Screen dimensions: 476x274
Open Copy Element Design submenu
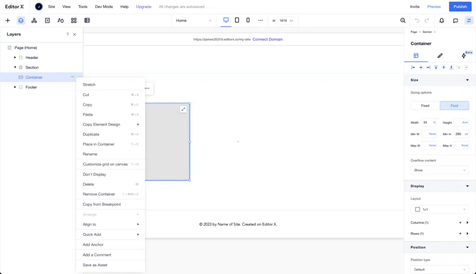(111, 124)
